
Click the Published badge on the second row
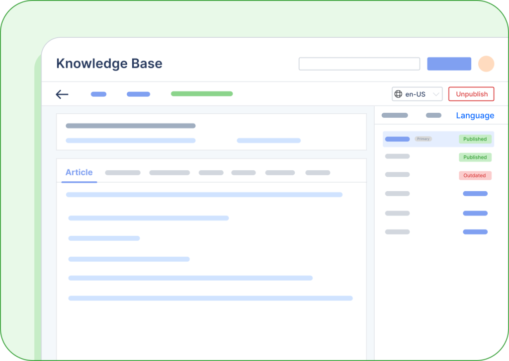tap(475, 157)
